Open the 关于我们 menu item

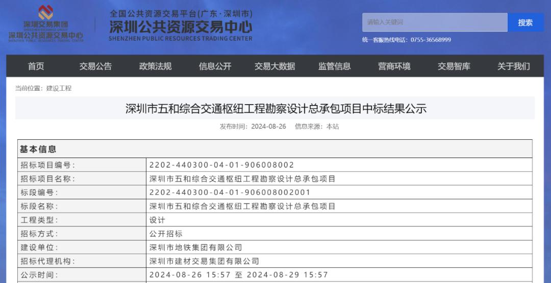(513, 66)
